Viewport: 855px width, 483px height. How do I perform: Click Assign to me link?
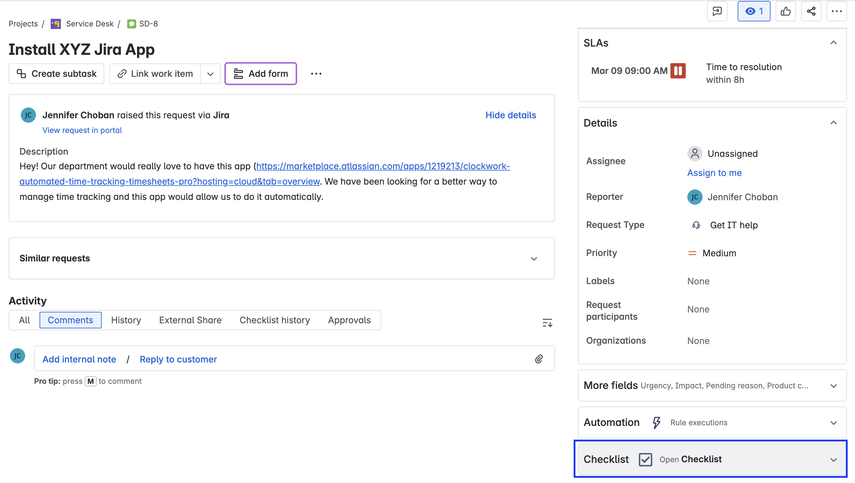click(714, 172)
